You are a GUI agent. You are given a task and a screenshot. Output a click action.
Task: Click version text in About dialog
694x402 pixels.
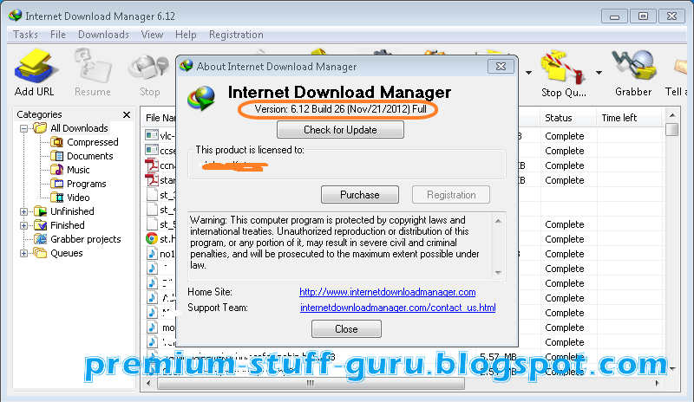[340, 109]
